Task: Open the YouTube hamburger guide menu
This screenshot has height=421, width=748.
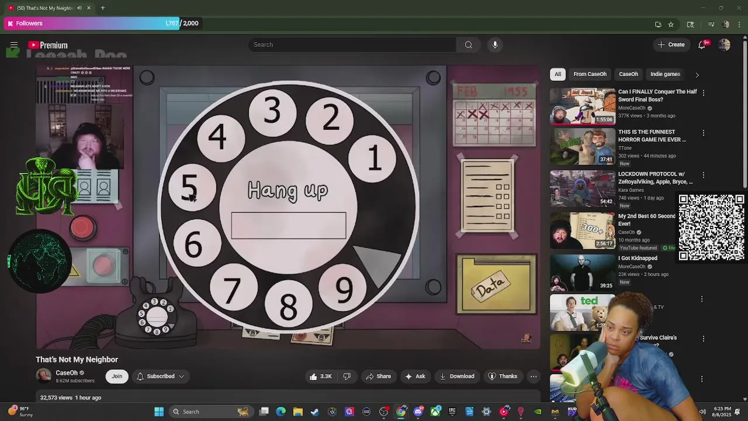Action: 14,45
